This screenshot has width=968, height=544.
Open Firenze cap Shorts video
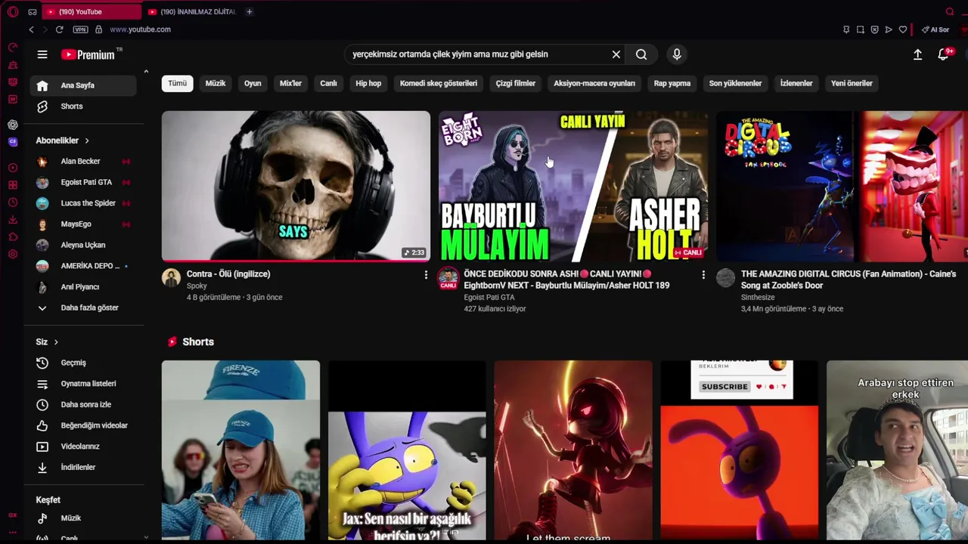[240, 450]
